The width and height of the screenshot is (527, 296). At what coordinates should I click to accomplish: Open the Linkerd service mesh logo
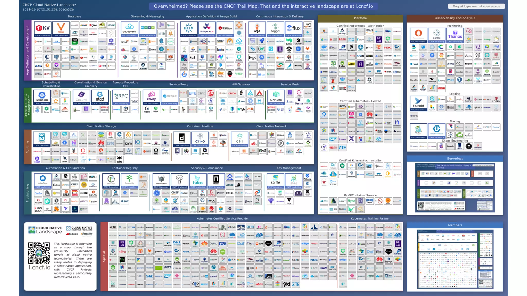[276, 97]
